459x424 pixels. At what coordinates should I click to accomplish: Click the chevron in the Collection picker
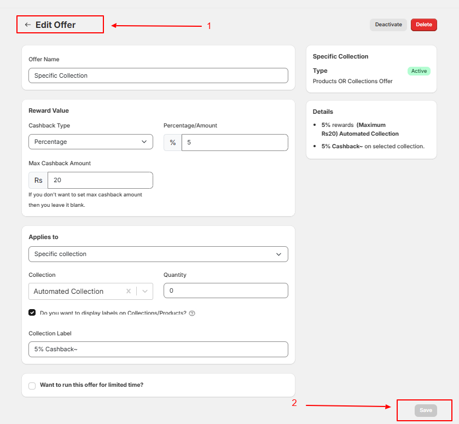coord(144,291)
